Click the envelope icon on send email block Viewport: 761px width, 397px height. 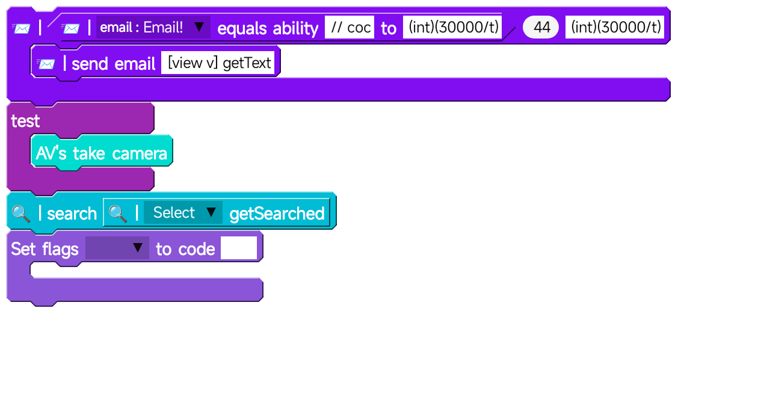click(46, 63)
